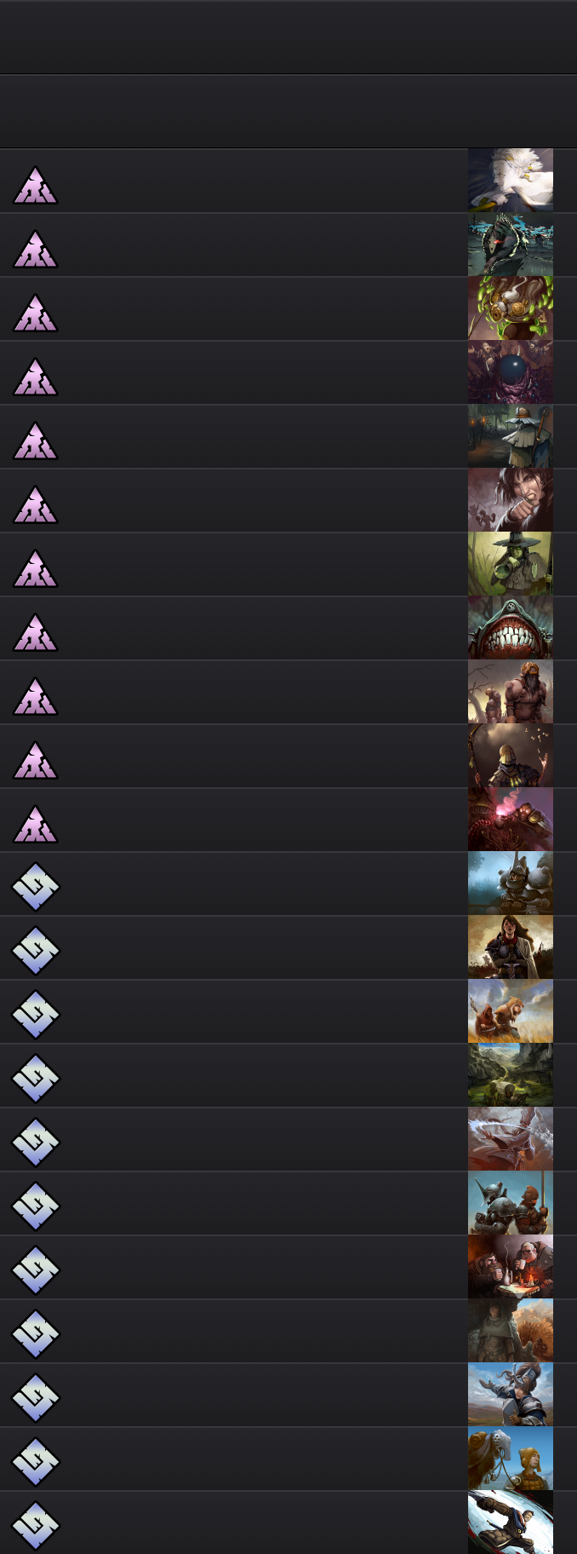Screen dimensions: 577x1554
Task: Select the blue diamond icon beside the sword-swinging warrior
Action: (35, 1525)
